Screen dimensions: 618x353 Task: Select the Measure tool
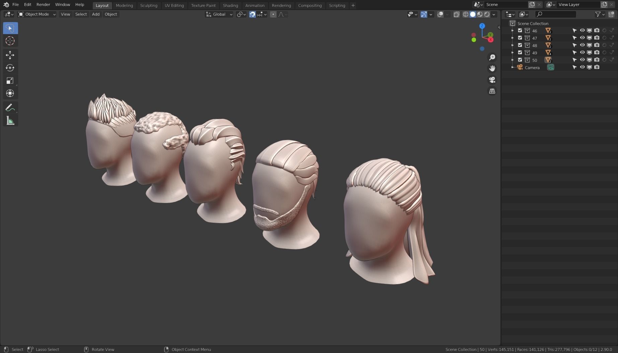[10, 121]
